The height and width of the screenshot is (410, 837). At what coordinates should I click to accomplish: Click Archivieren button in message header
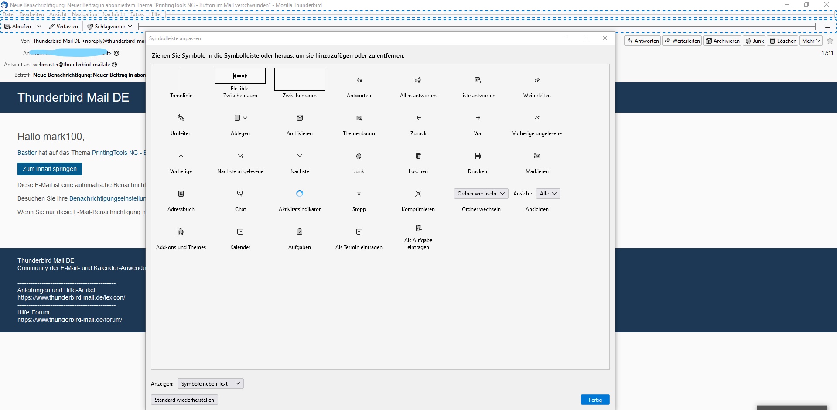(x=723, y=41)
